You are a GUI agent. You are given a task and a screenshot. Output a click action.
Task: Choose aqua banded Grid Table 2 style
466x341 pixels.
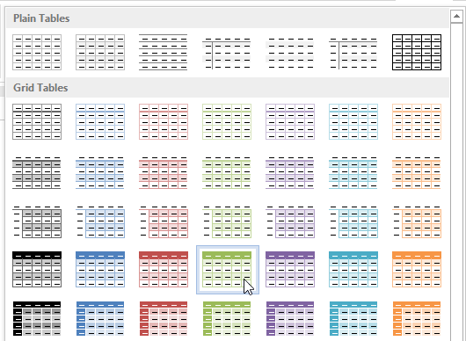pos(353,172)
